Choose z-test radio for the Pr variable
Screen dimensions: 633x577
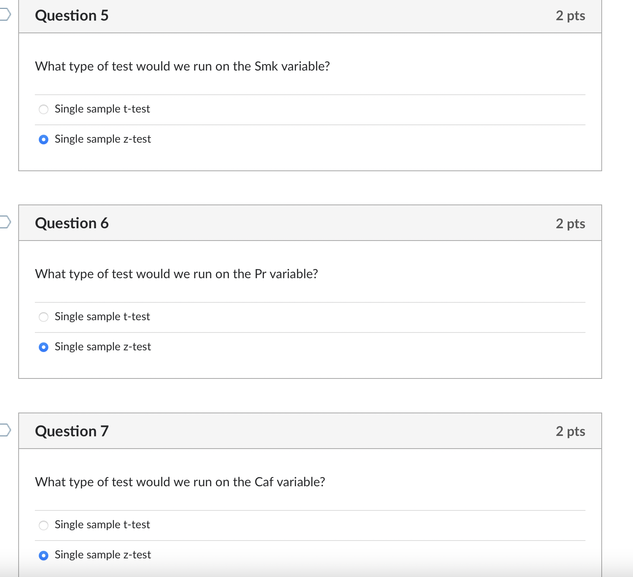(44, 347)
